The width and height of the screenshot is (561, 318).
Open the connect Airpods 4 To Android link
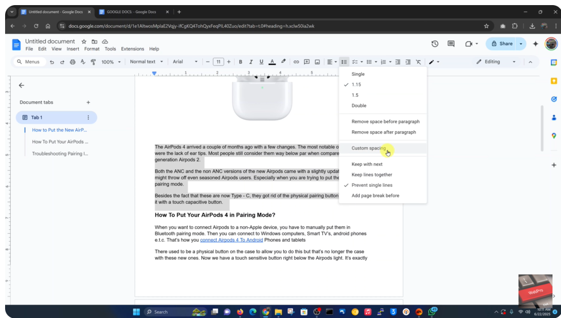click(232, 240)
